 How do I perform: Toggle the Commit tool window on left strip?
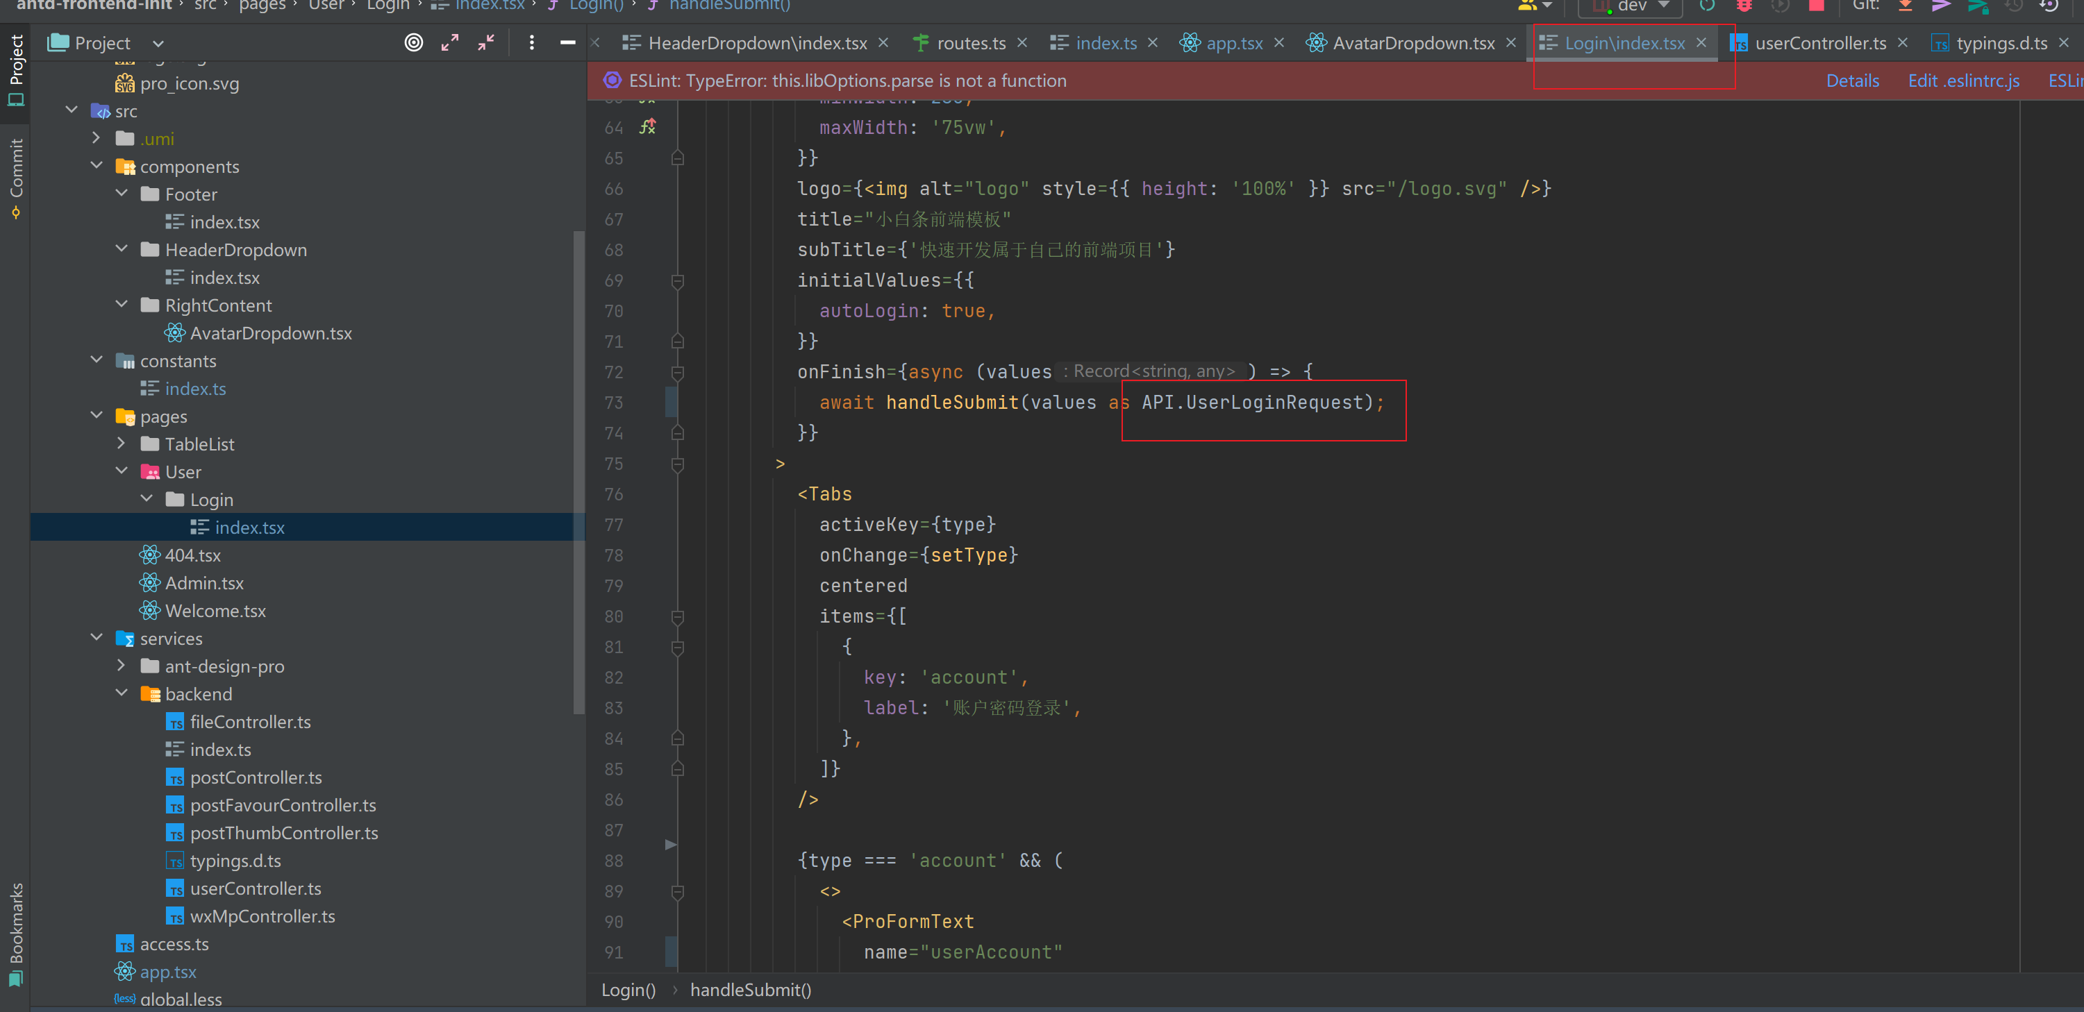pyautogui.click(x=15, y=178)
